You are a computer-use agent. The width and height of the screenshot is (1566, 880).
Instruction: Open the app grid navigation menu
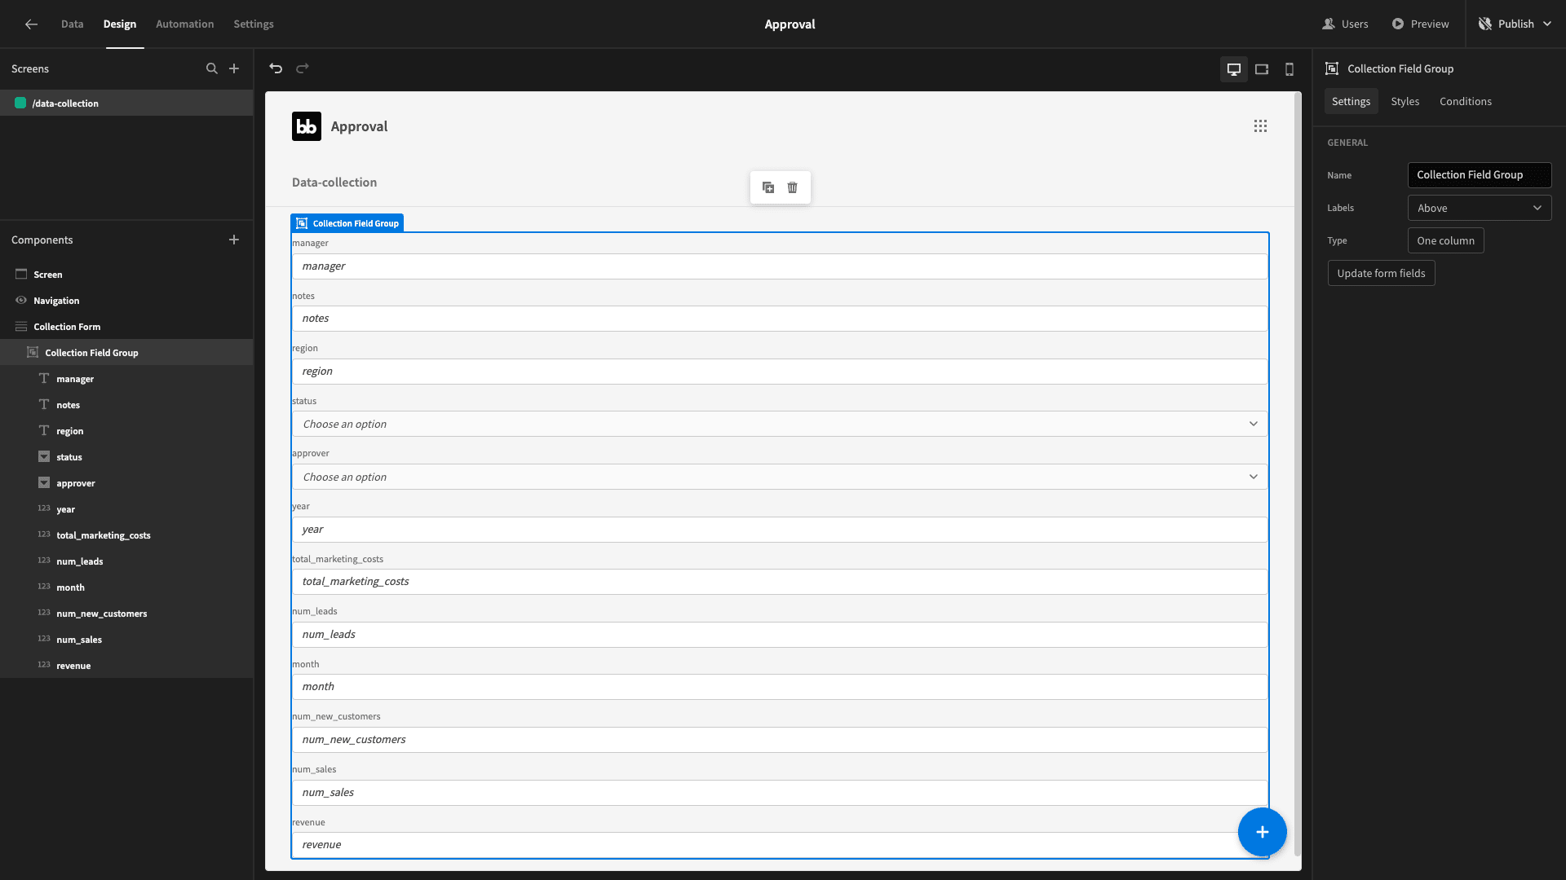pyautogui.click(x=1260, y=126)
